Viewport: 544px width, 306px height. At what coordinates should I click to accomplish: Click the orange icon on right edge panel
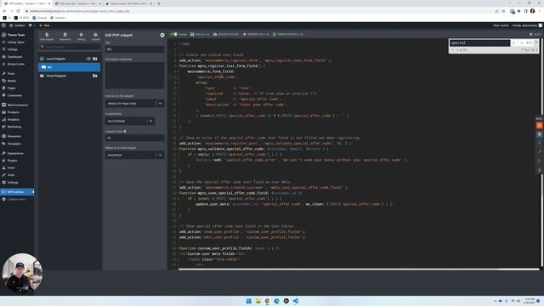click(x=539, y=126)
